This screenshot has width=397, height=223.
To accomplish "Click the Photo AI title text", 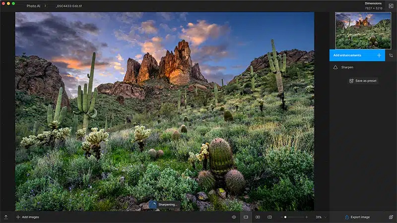I will tap(33, 6).
